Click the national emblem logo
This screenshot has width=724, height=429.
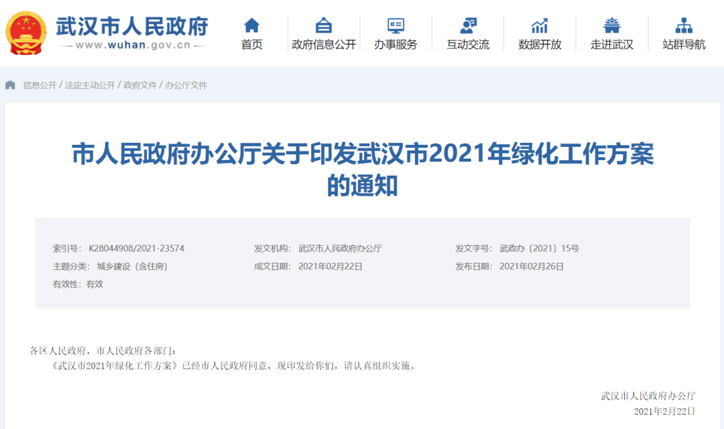click(x=26, y=32)
